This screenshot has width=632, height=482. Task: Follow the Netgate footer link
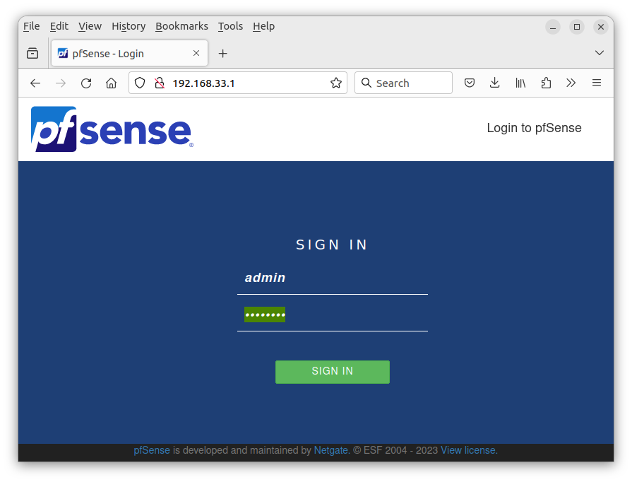(x=332, y=450)
